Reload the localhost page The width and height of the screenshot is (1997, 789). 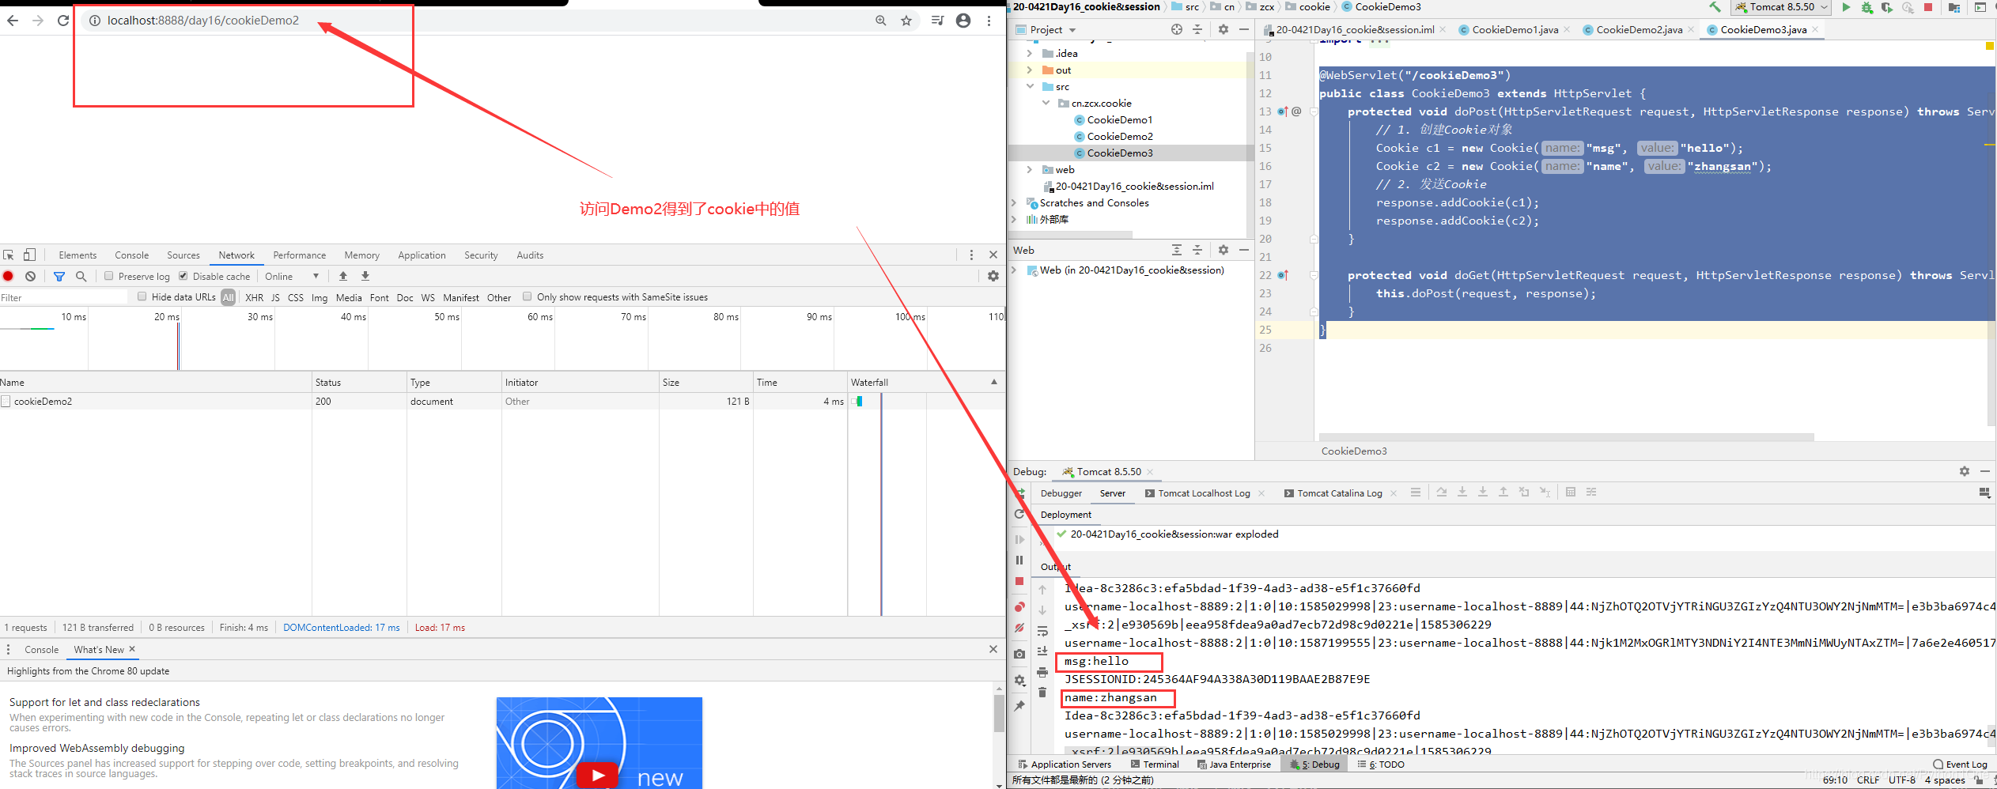click(x=63, y=21)
